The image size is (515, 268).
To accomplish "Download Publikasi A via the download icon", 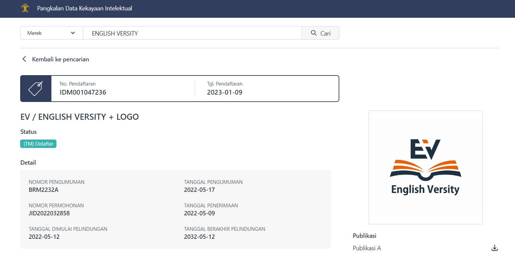I will (495, 248).
